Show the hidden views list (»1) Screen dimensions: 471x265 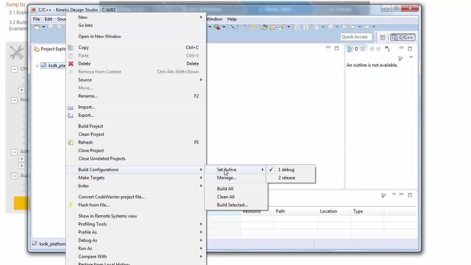[388, 49]
